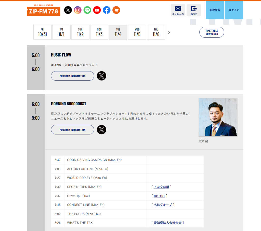Click the ログイン login button
The width and height of the screenshot is (261, 231).
234,10
